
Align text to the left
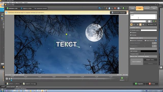[138, 25]
